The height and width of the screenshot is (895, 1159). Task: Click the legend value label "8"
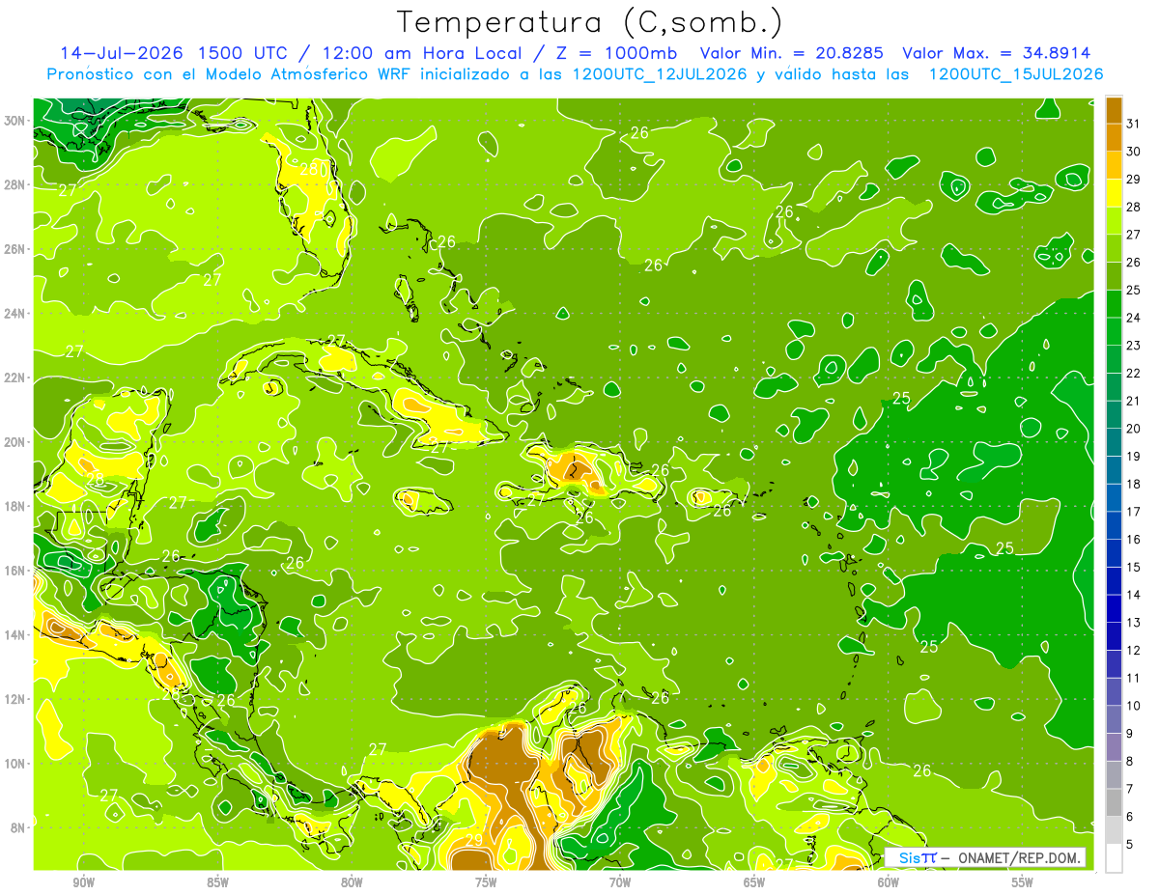coord(1130,761)
